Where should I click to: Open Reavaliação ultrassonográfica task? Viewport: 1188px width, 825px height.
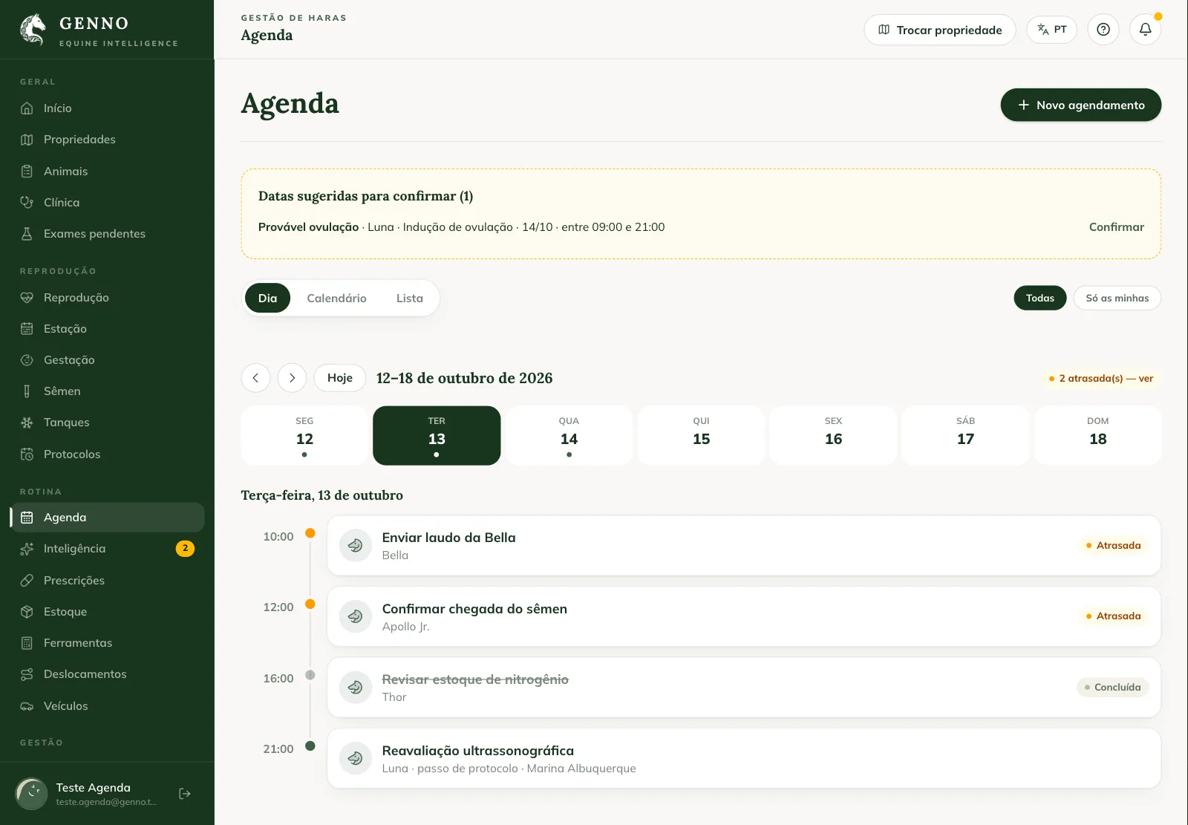coord(744,758)
